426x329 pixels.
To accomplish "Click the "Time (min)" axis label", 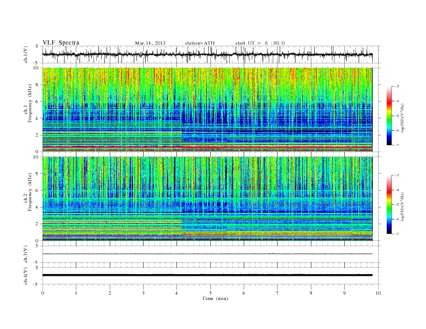I will pos(215,298).
